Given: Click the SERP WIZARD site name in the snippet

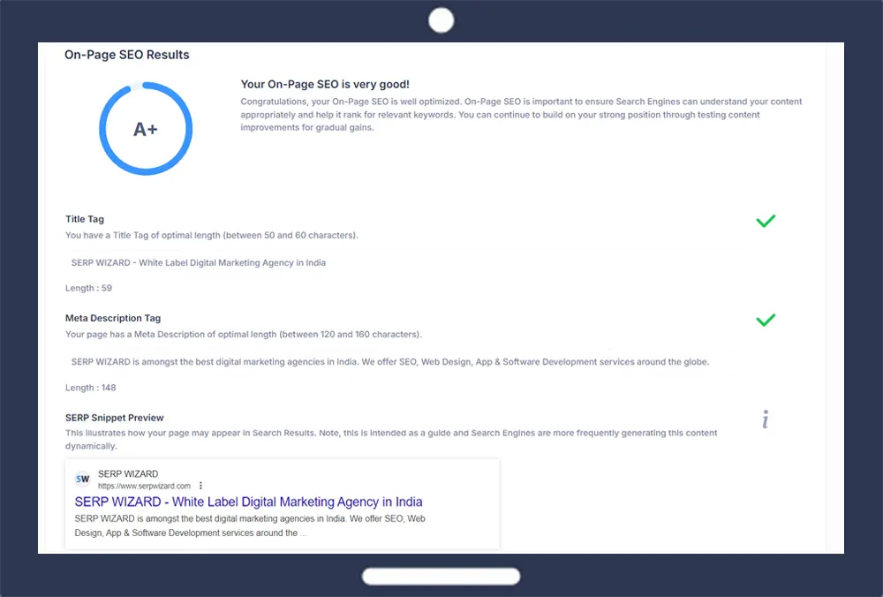Looking at the screenshot, I should tap(128, 474).
